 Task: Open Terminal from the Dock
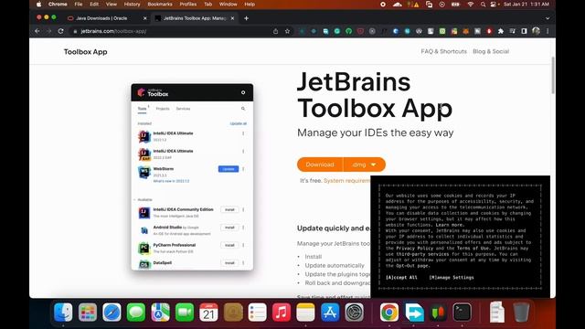click(462, 312)
